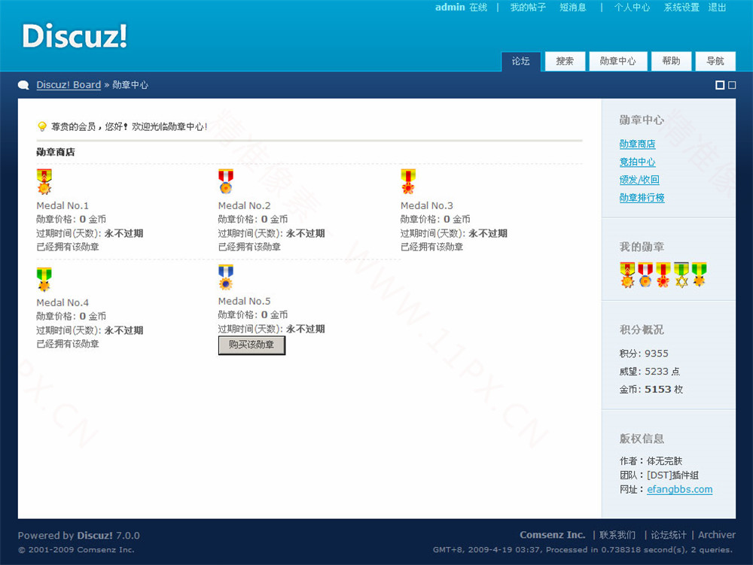
Task: Open the 搜索 tab
Action: [x=565, y=61]
